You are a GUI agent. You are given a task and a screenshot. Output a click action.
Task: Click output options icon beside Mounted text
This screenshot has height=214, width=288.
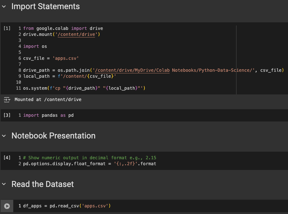pyautogui.click(x=7, y=100)
